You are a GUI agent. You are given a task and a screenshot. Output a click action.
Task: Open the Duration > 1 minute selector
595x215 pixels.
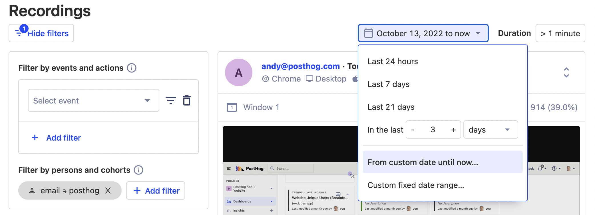(x=560, y=33)
